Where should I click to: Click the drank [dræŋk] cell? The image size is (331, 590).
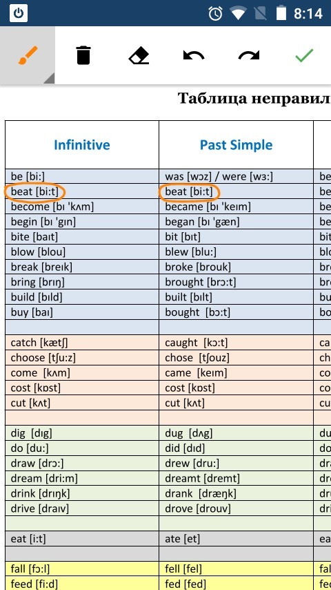tap(236, 493)
